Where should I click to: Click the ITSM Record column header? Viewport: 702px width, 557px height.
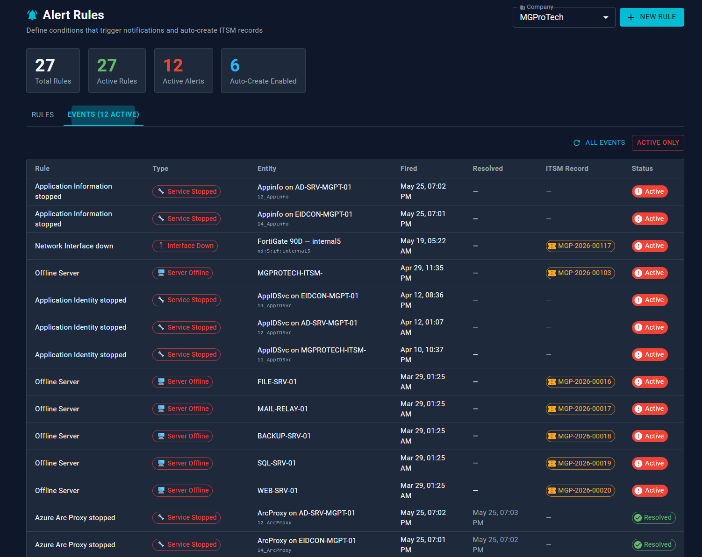567,169
